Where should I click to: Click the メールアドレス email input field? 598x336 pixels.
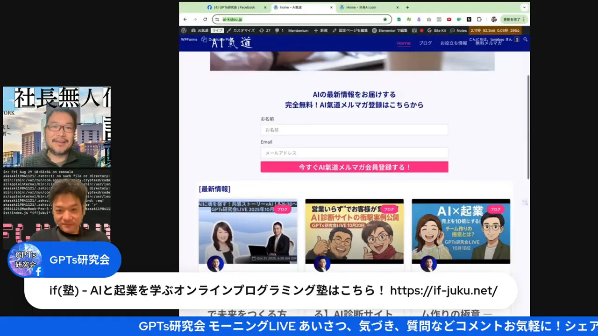pos(354,153)
